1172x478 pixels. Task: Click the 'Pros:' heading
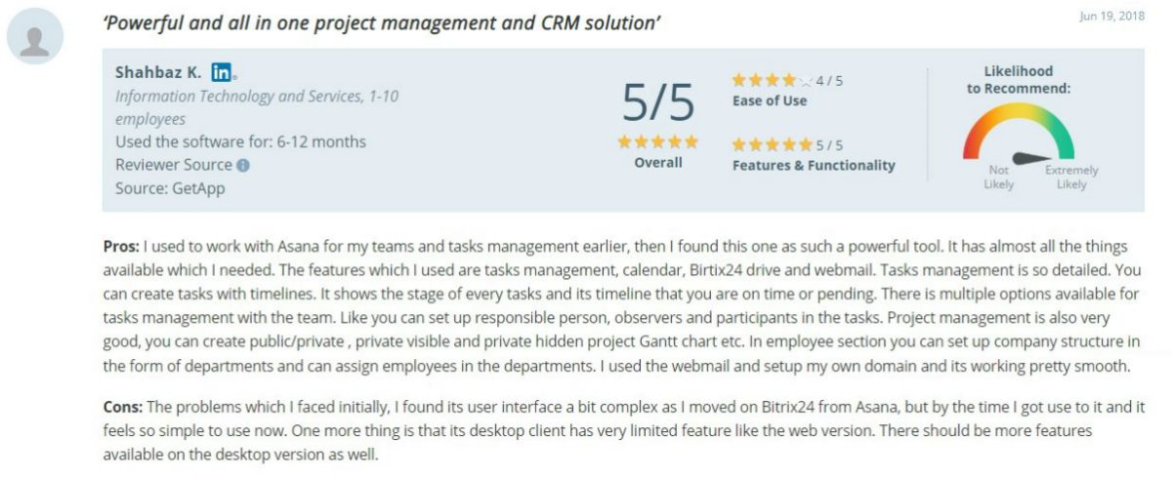coord(121,246)
